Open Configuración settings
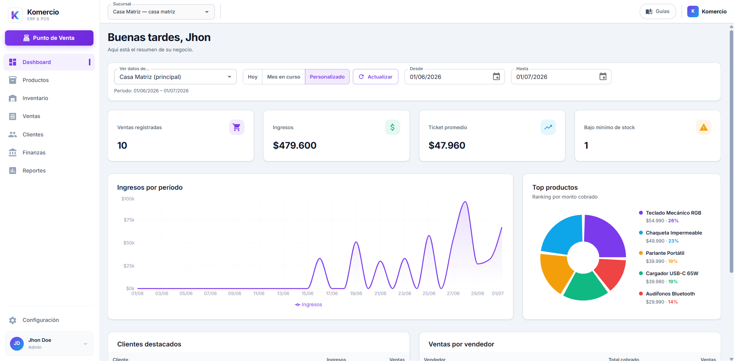Image resolution: width=734 pixels, height=361 pixels. tap(49, 320)
